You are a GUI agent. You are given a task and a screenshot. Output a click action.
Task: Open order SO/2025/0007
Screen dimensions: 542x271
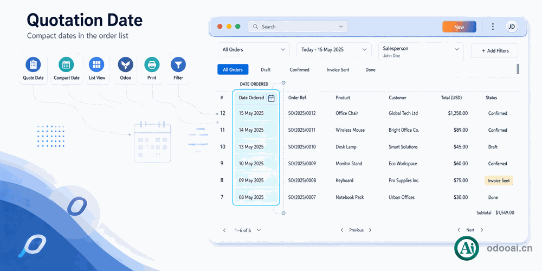tap(302, 197)
